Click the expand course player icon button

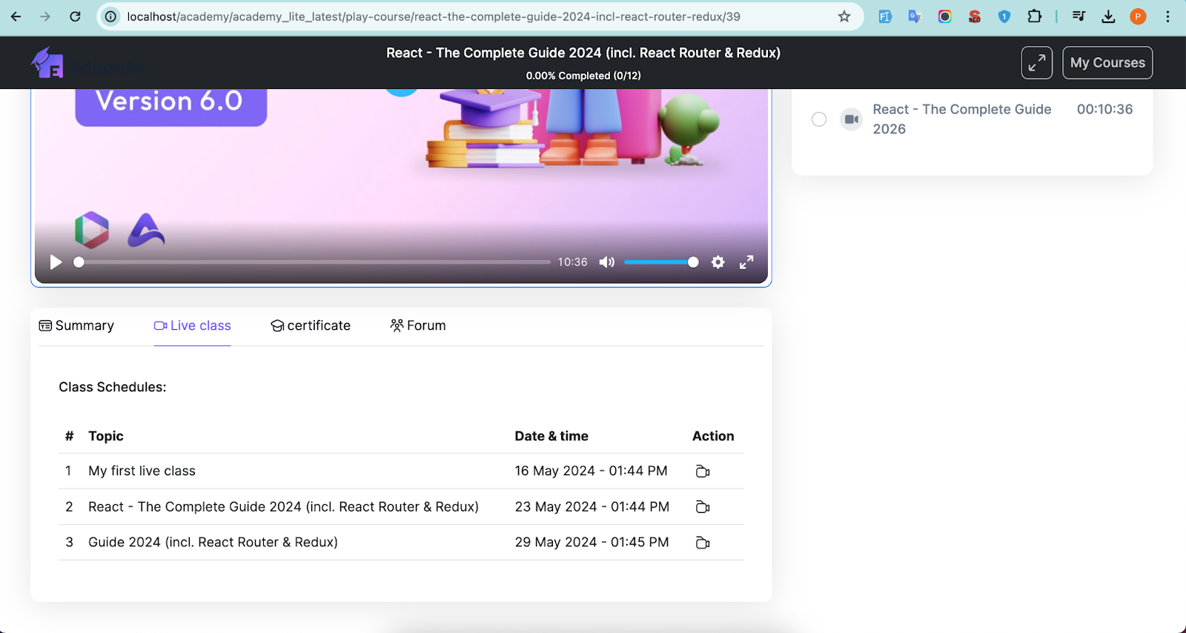[1036, 63]
